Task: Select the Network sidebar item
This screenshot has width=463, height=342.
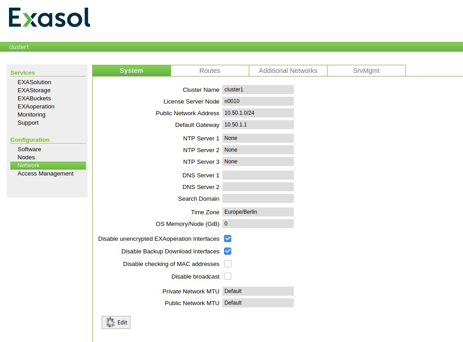Action: (48, 166)
